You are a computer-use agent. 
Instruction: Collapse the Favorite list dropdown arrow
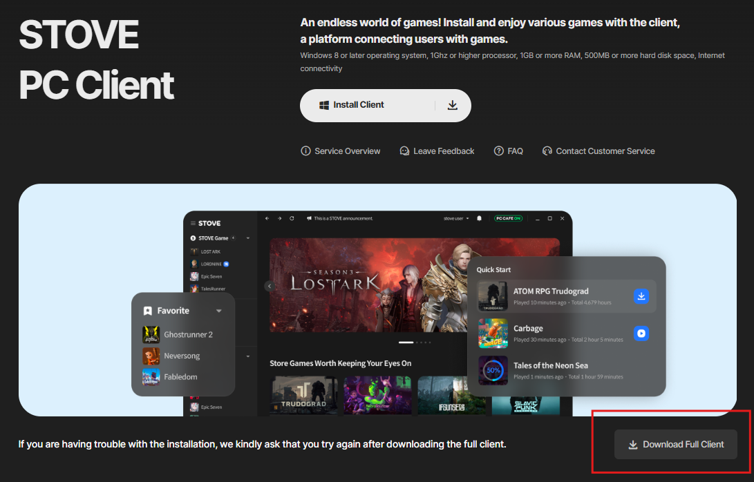coord(219,311)
